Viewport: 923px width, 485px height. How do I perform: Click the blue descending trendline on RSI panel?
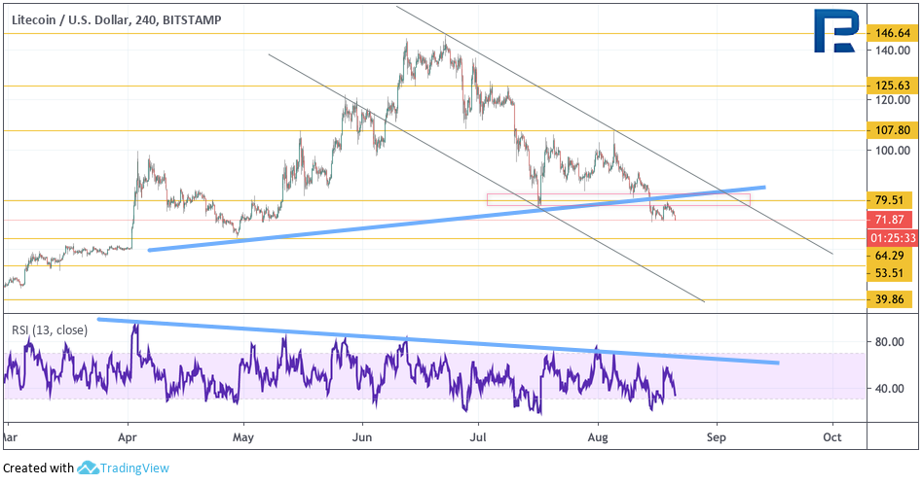pyautogui.click(x=438, y=341)
